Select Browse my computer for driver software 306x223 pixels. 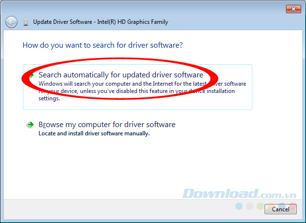click(x=107, y=124)
